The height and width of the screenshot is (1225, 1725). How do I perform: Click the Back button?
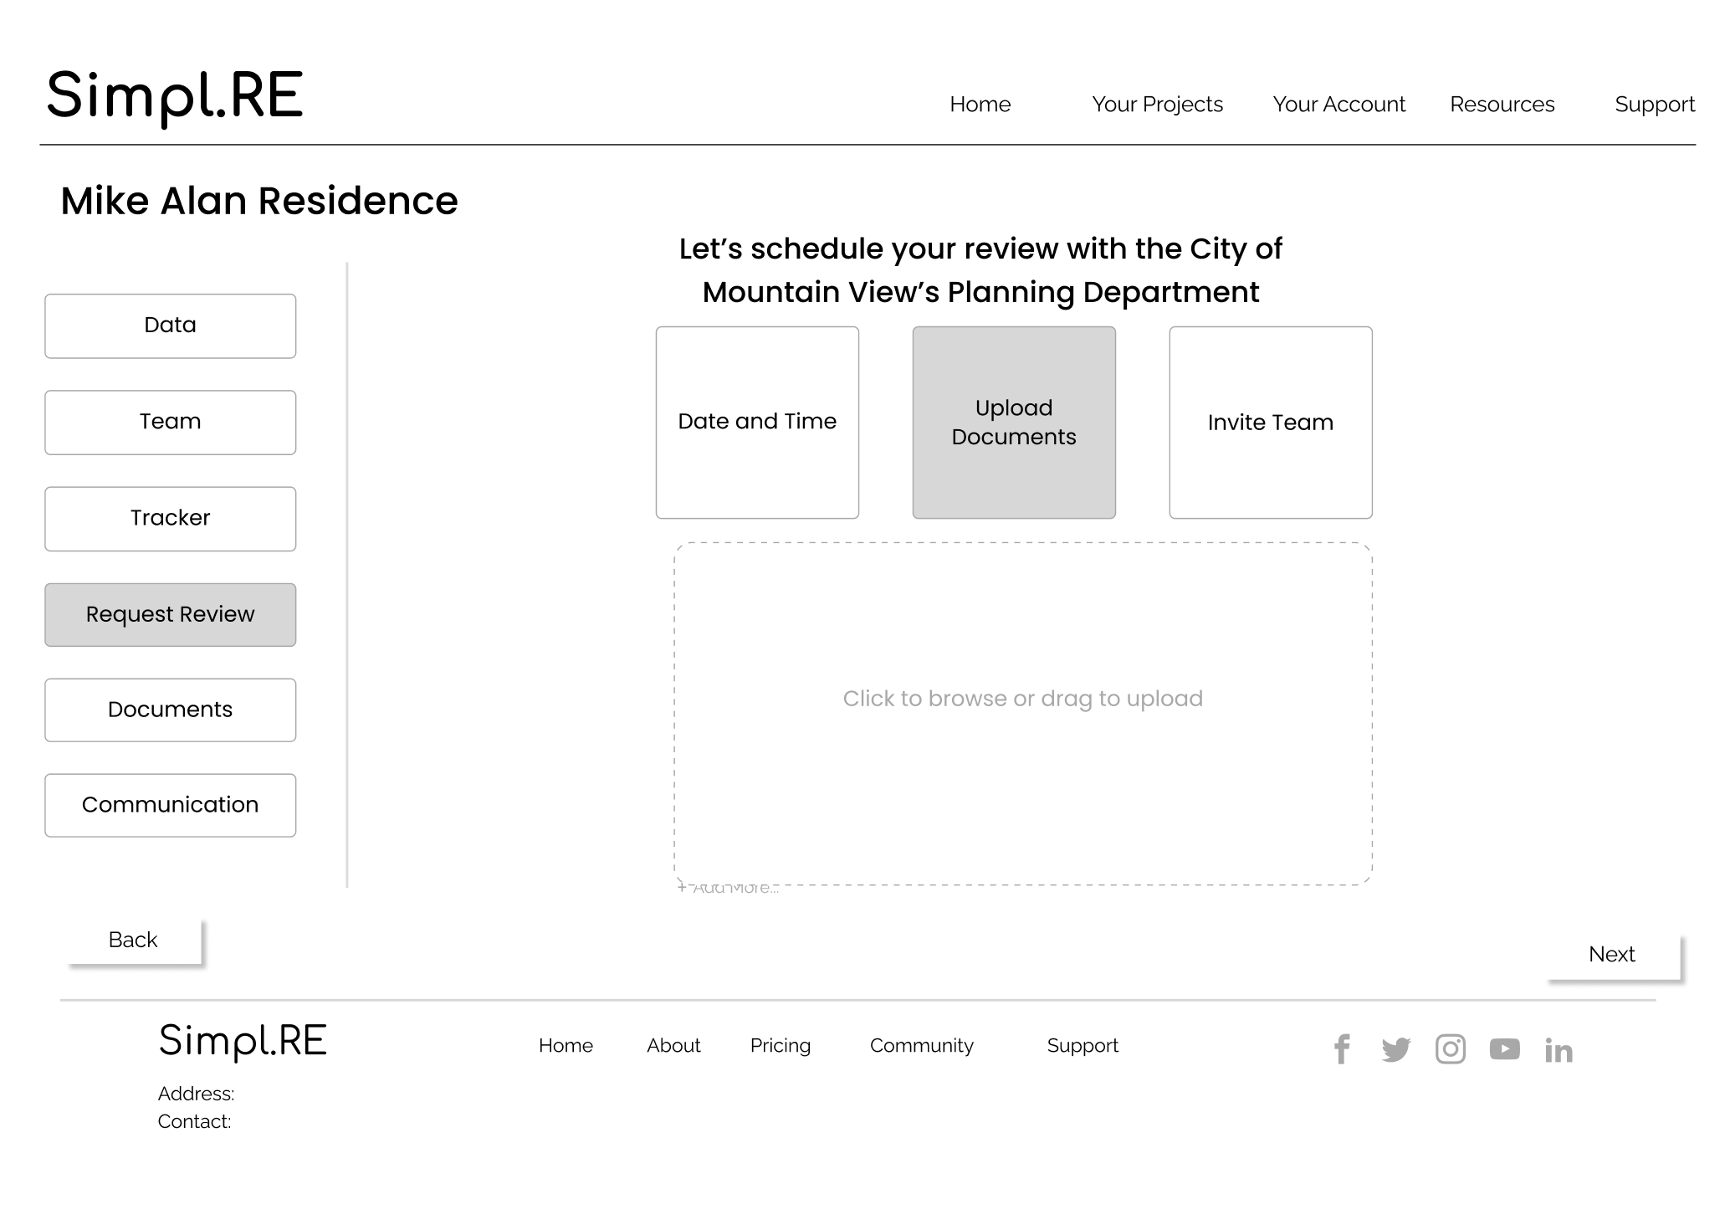click(135, 941)
